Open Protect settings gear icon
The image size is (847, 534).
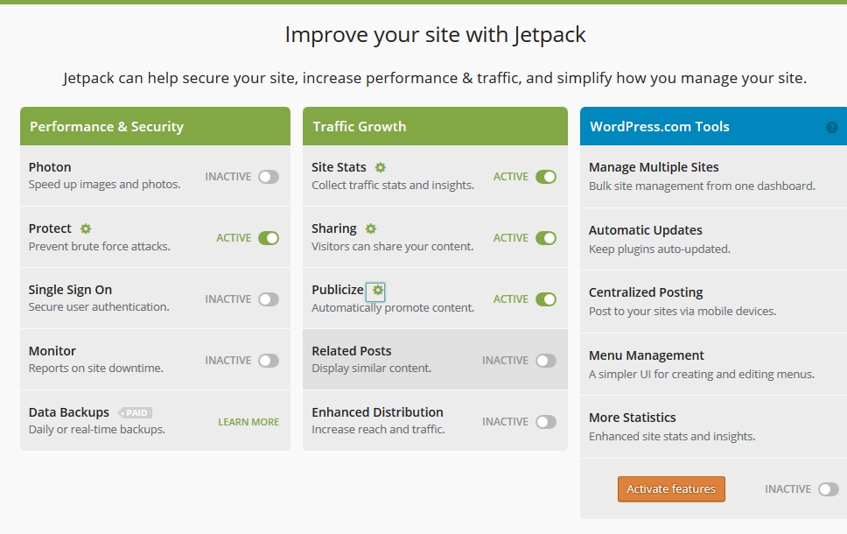coord(86,228)
